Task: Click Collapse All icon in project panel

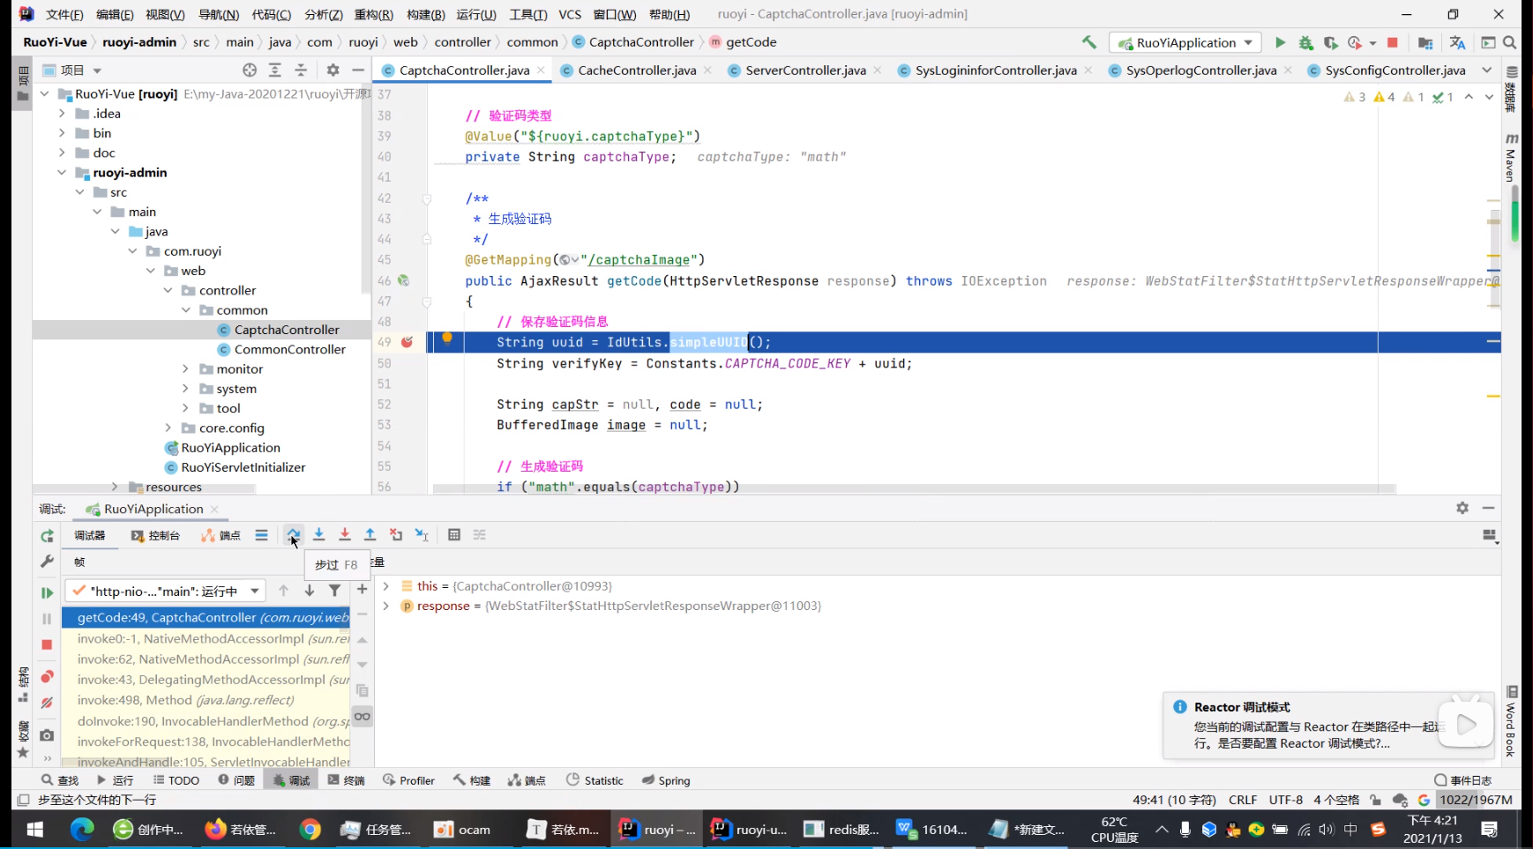Action: [x=301, y=70]
